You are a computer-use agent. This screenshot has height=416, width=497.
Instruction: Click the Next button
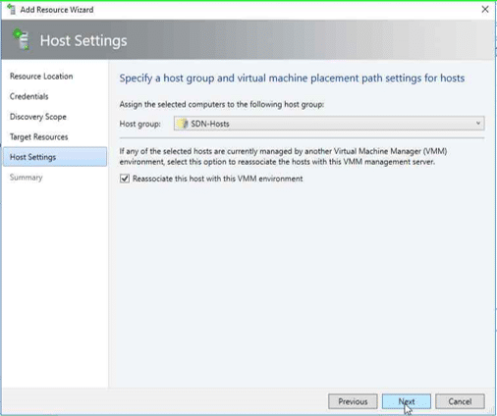point(407,401)
